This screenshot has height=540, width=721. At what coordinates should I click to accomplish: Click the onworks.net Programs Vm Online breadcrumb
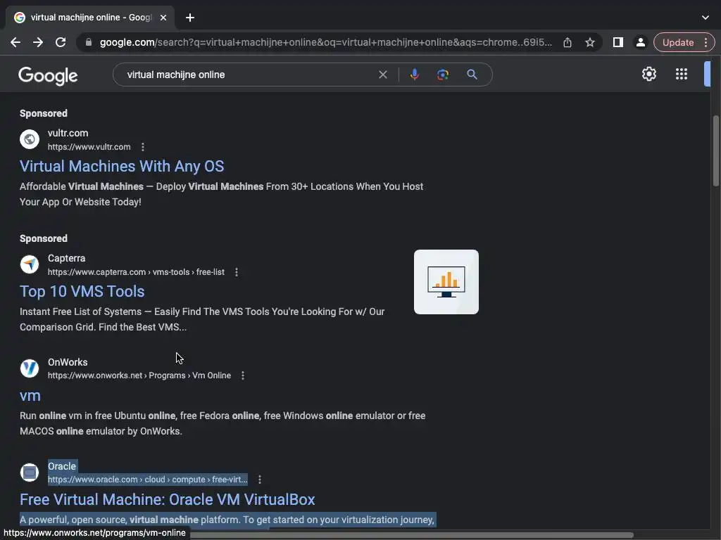click(x=139, y=375)
